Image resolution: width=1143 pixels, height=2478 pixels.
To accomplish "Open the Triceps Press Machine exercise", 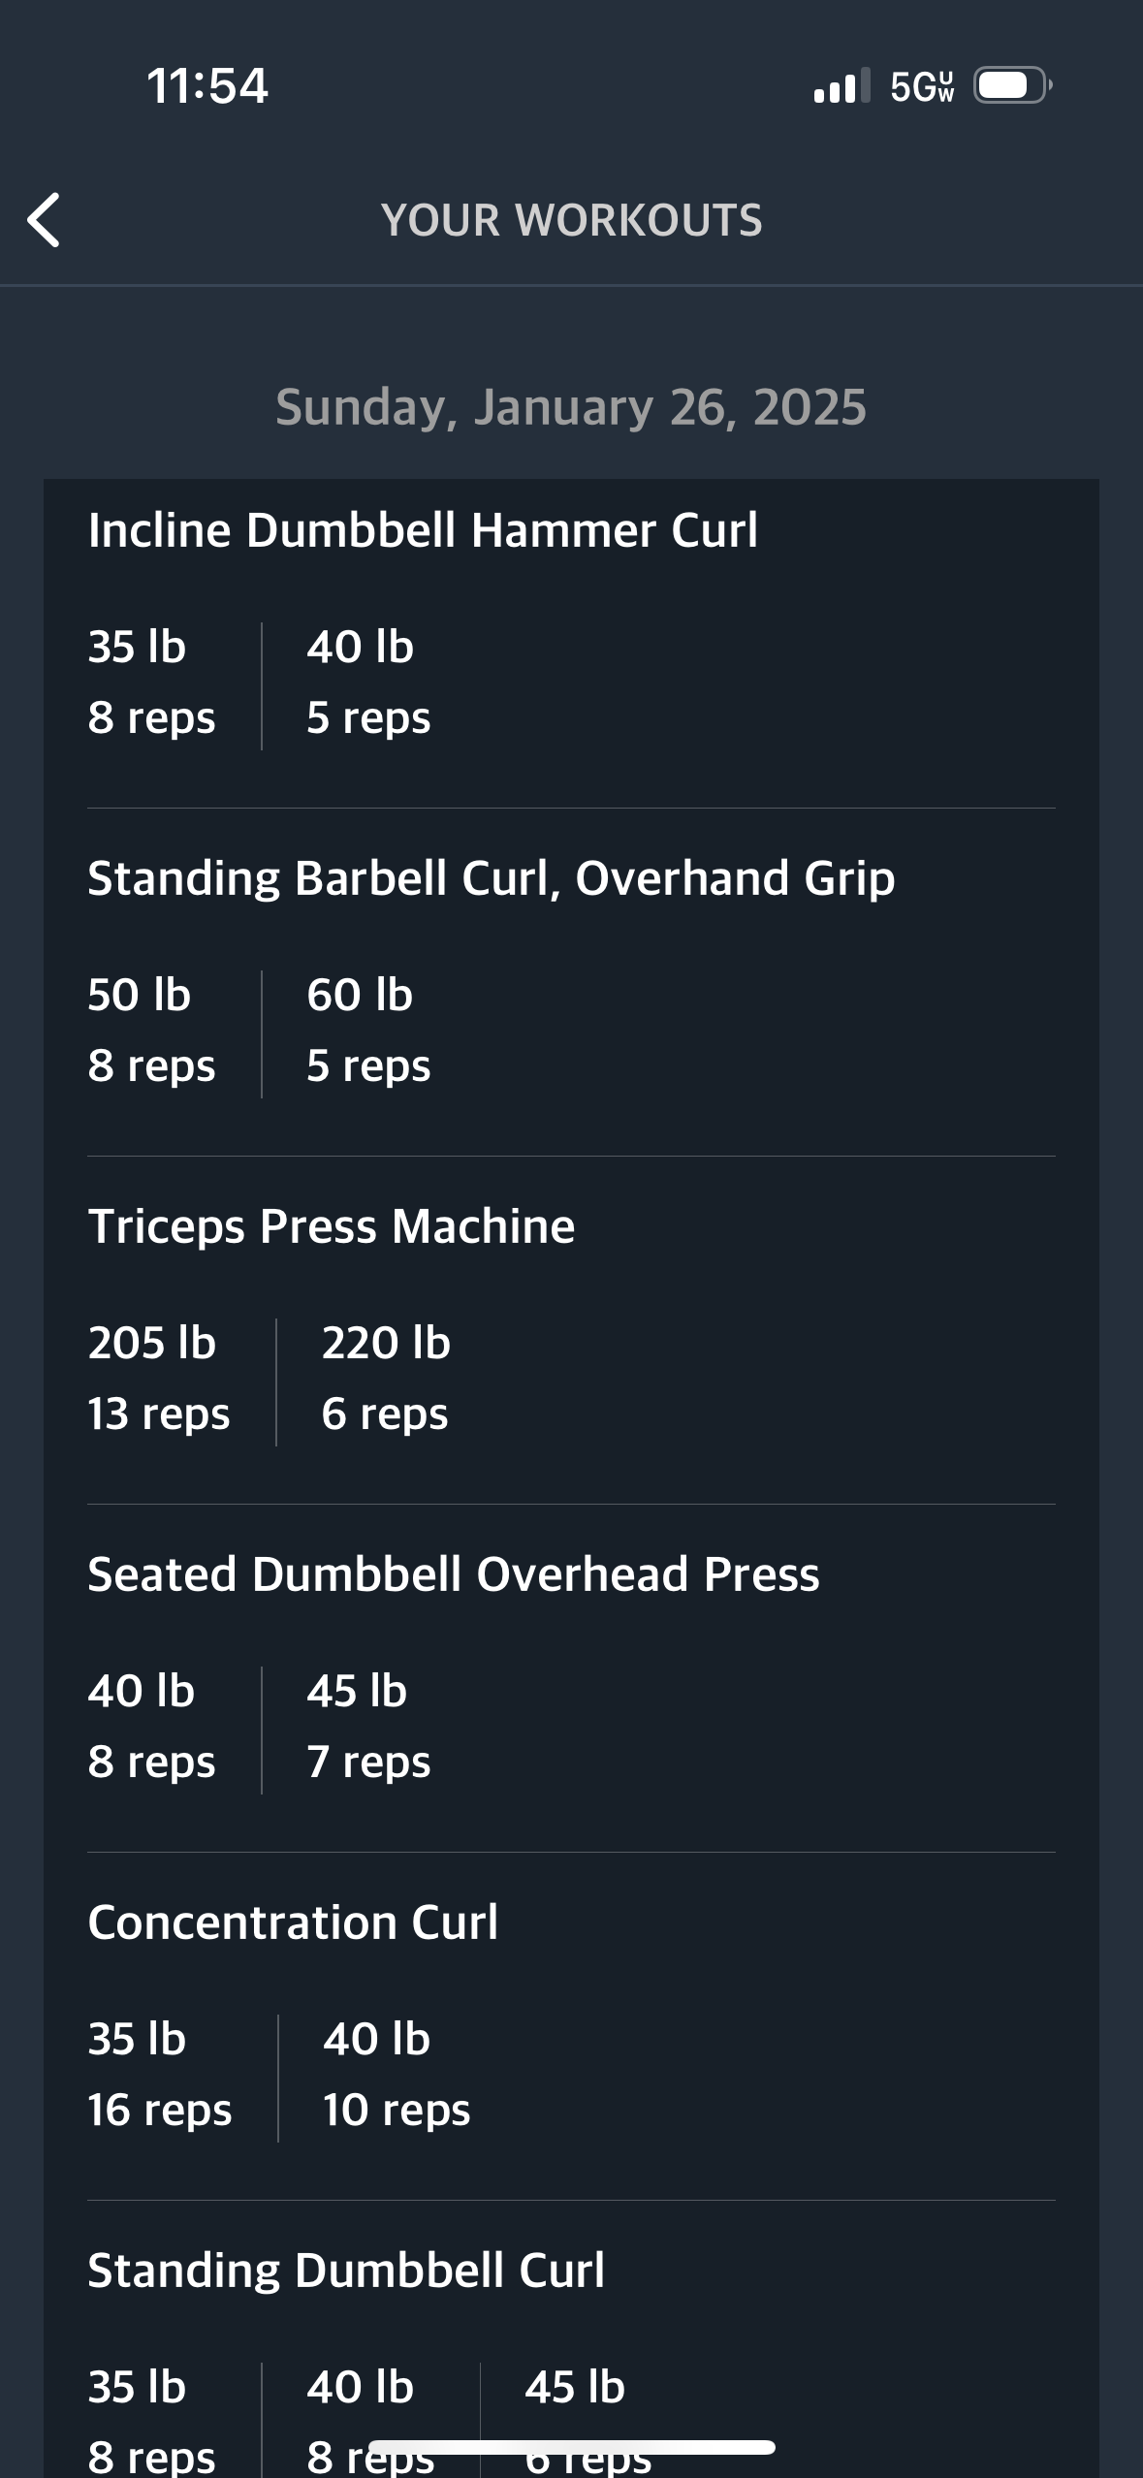I will coord(332,1226).
